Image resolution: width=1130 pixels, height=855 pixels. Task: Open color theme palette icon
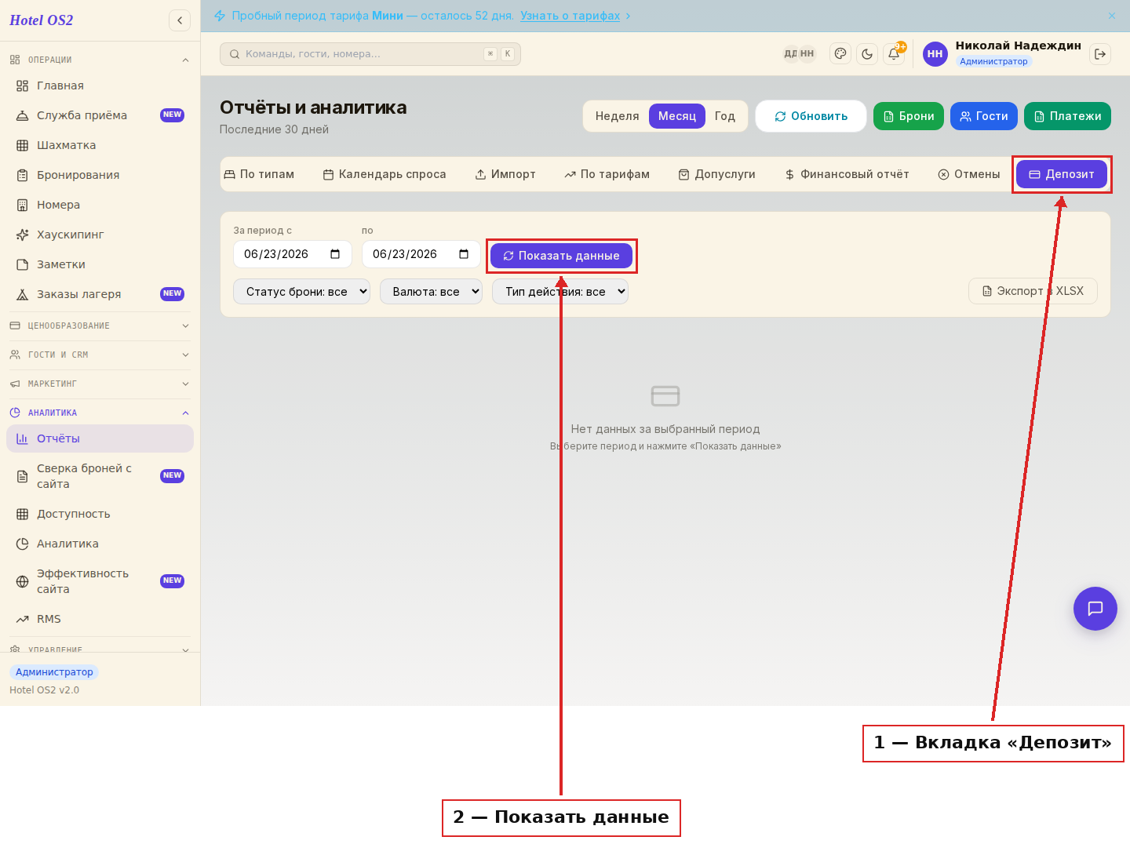coord(840,54)
